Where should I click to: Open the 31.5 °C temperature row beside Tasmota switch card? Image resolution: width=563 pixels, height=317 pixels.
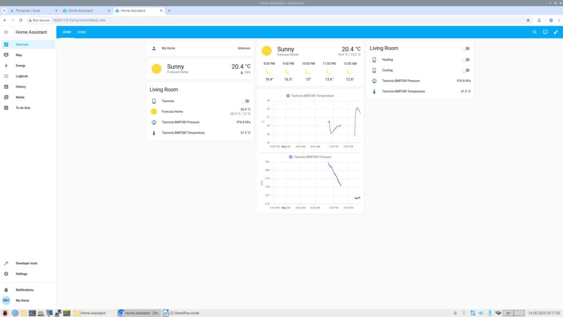click(200, 133)
